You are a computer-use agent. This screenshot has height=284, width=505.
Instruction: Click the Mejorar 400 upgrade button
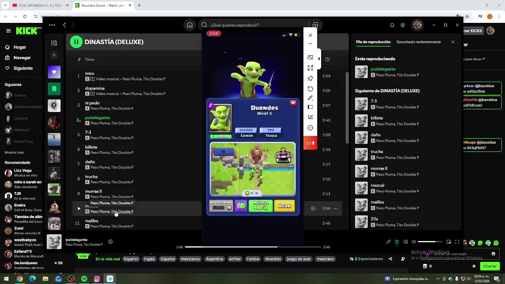click(x=260, y=206)
